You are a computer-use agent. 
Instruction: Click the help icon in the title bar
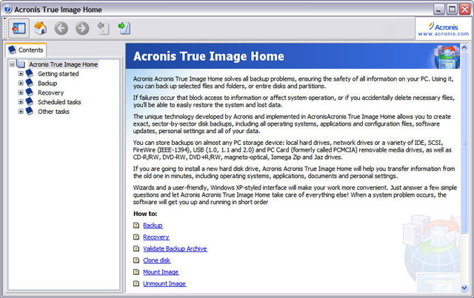tap(8, 9)
